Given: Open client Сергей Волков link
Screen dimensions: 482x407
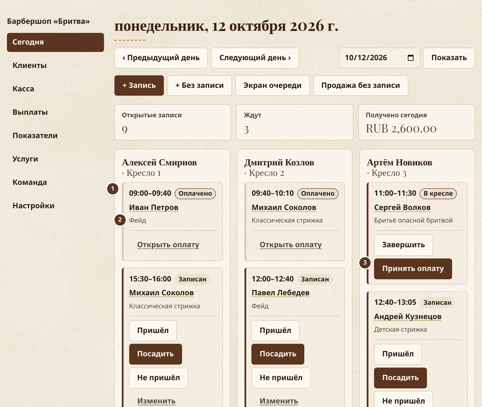Looking at the screenshot, I should [x=402, y=207].
